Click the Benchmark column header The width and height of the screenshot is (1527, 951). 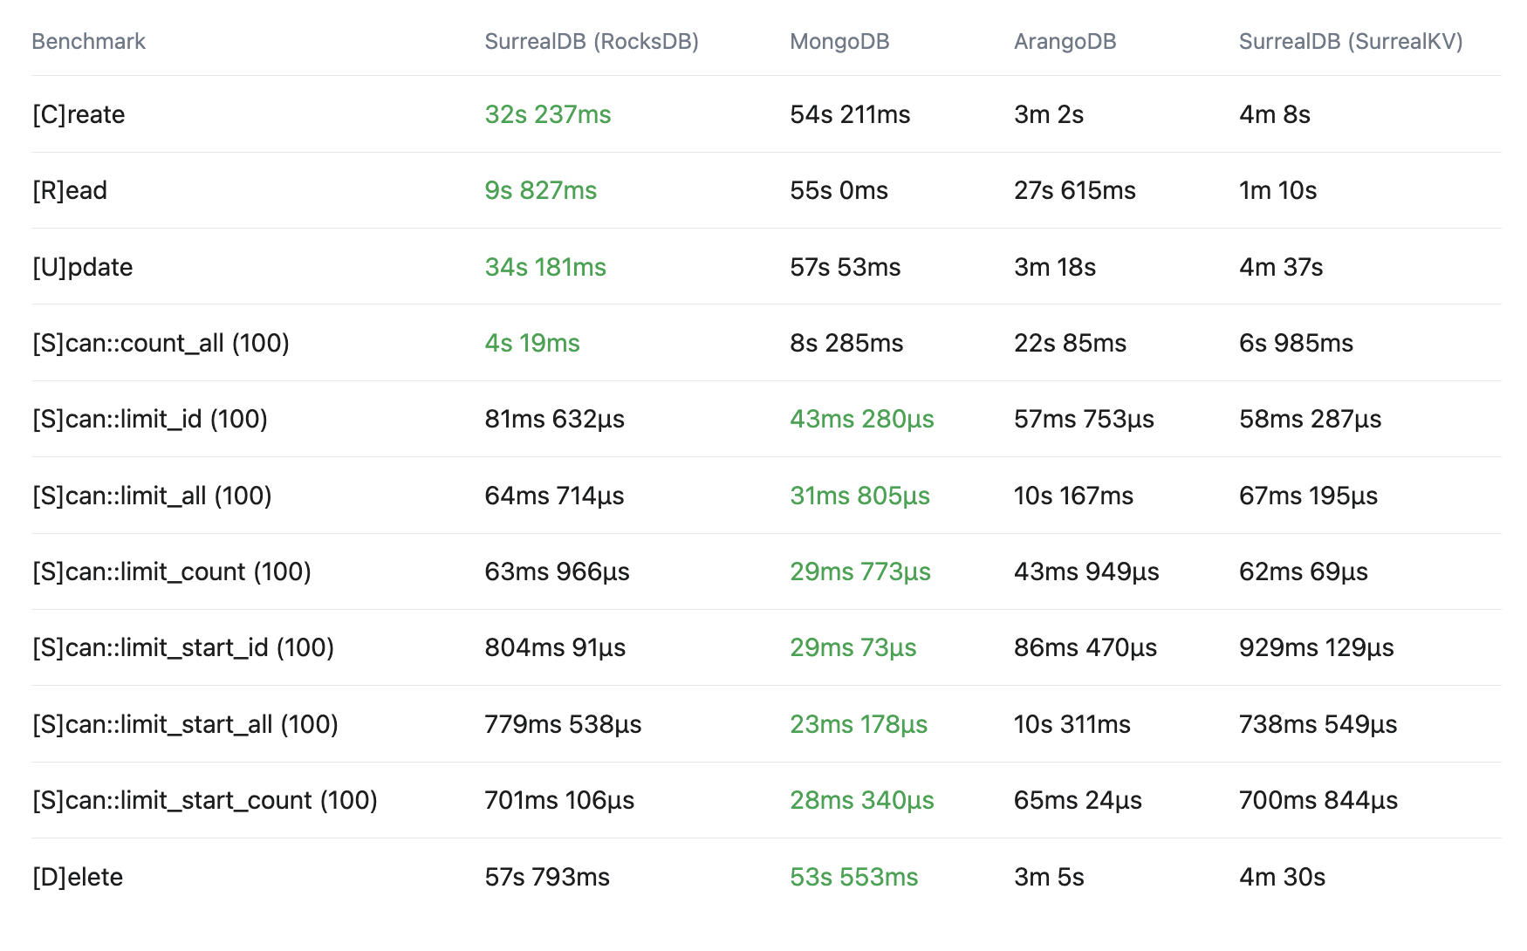click(x=88, y=41)
